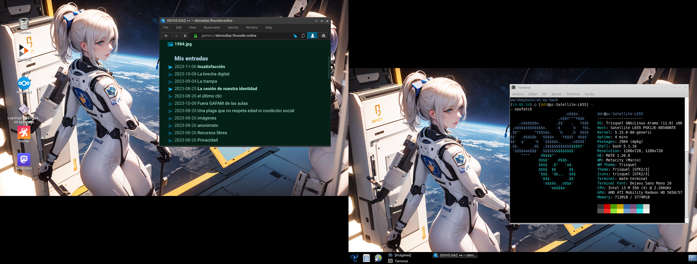Click the blue bookmark tag icon
The width and height of the screenshot is (697, 264).
tap(295, 36)
